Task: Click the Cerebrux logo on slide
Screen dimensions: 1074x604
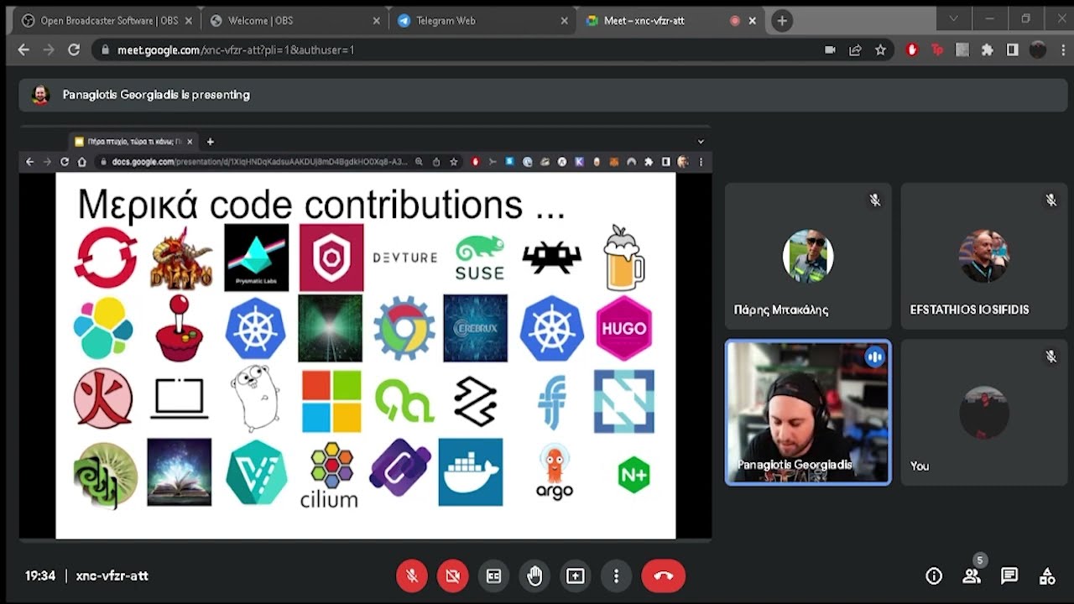Action: pos(476,328)
